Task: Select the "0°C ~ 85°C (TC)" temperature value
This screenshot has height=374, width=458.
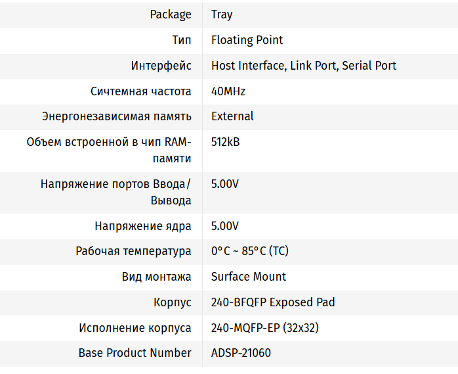Action: click(249, 251)
